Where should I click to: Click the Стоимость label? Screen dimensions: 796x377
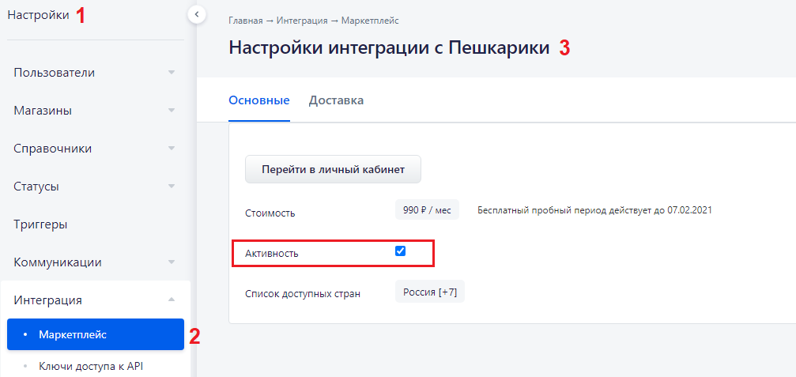pyautogui.click(x=270, y=213)
